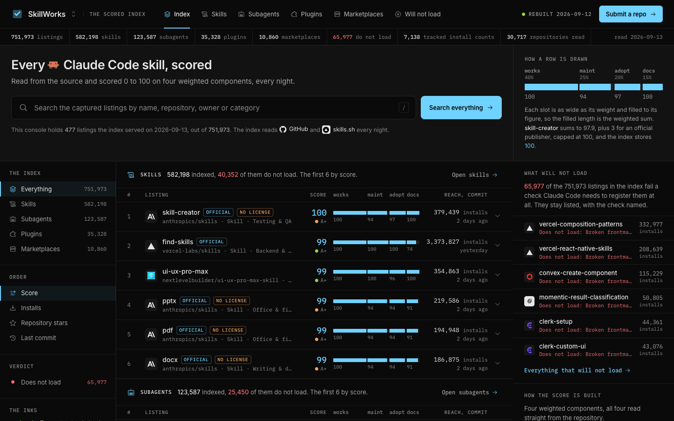This screenshot has width=674, height=421.
Task: Select Everything in the index sidebar
Action: coord(58,189)
